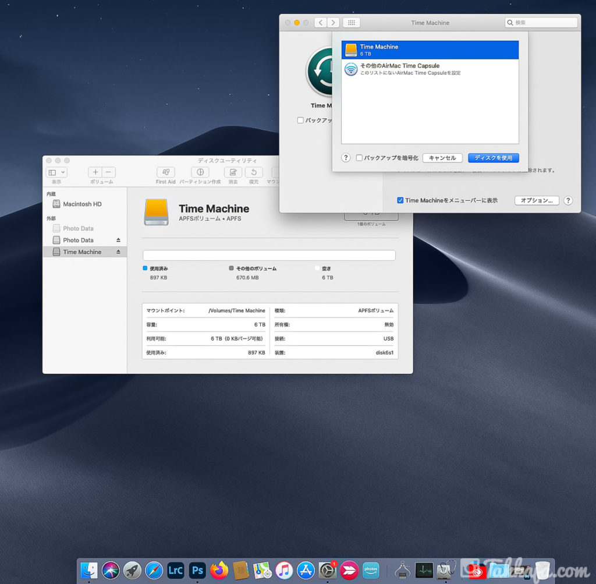This screenshot has height=584, width=596.
Task: Click the partition (パーティション作成) icon
Action: pos(200,172)
